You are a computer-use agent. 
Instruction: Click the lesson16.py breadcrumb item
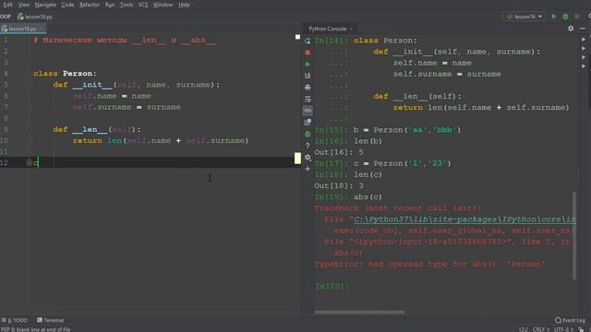(x=35, y=17)
